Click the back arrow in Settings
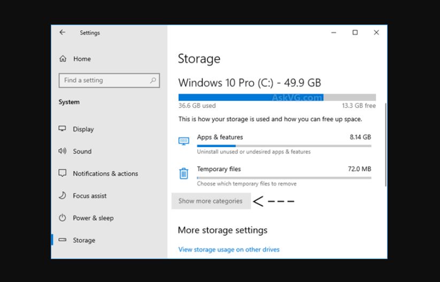The height and width of the screenshot is (282, 440). 63,33
